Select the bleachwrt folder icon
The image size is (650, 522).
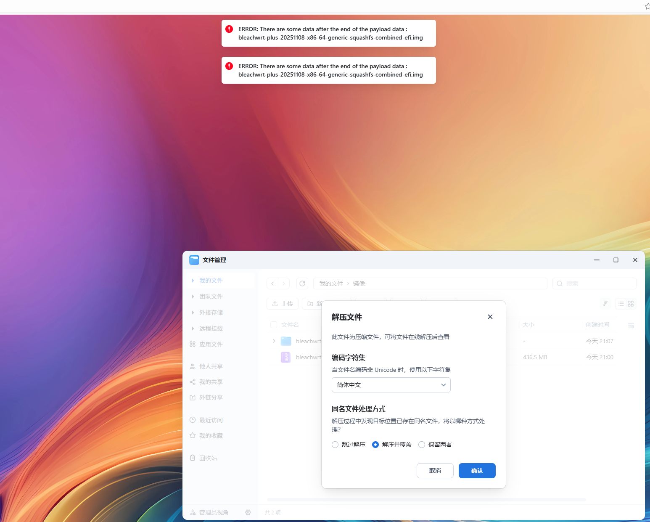point(286,341)
